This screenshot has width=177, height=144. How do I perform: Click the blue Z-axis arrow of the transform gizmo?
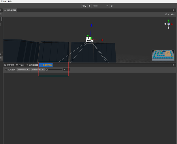coord(91,25)
